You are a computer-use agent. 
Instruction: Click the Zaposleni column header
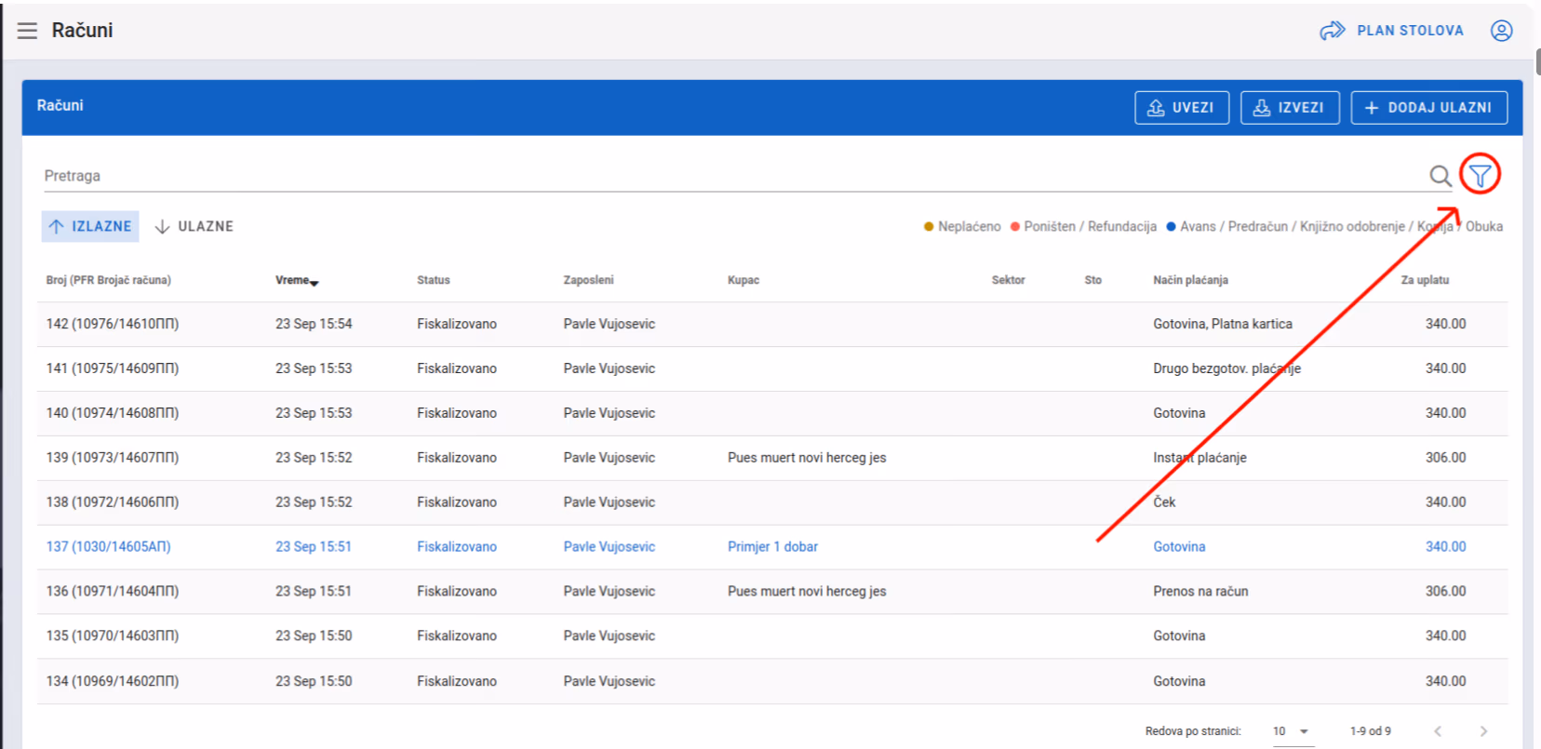point(588,280)
